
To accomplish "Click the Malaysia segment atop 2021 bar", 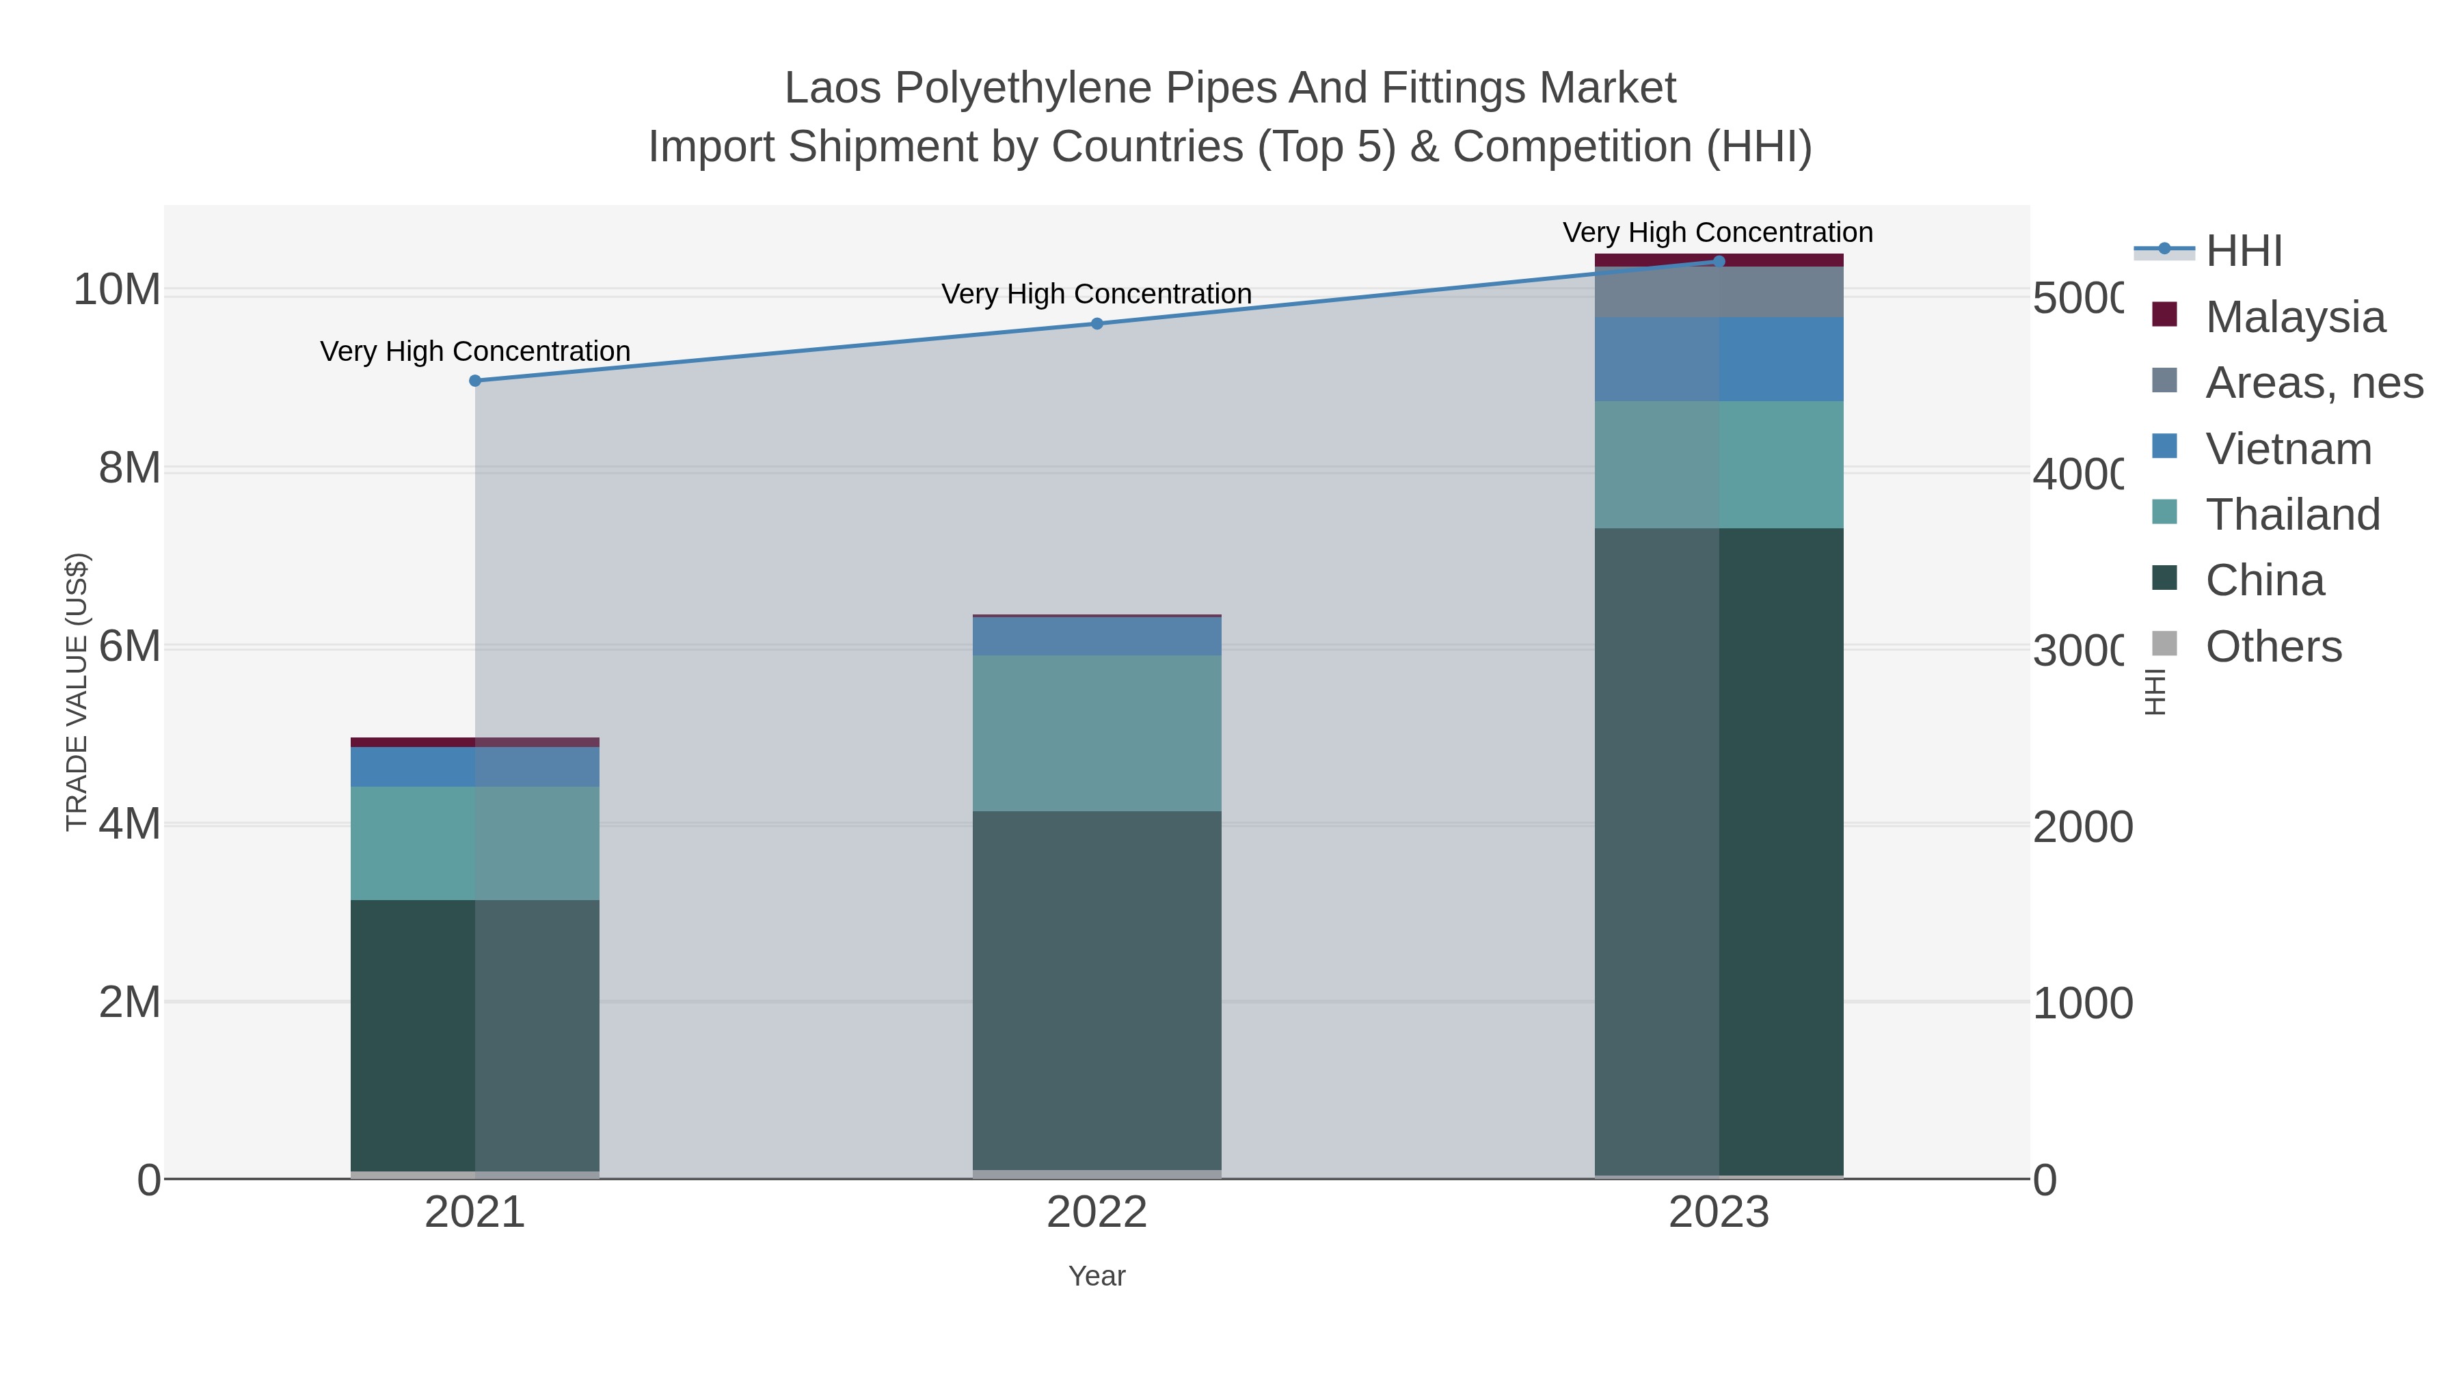I will (475, 742).
